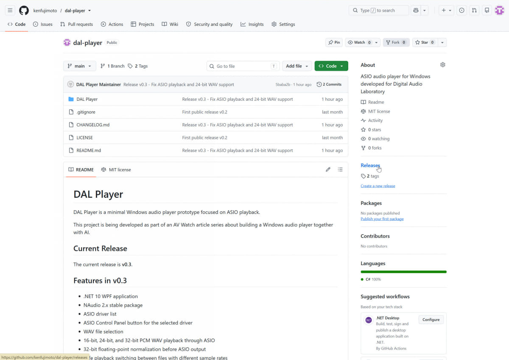Open the 2 Commits history link
Image resolution: width=509 pixels, height=360 pixels.
[x=329, y=84]
